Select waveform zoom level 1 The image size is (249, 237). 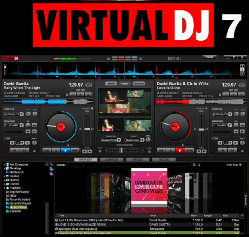(242, 66)
